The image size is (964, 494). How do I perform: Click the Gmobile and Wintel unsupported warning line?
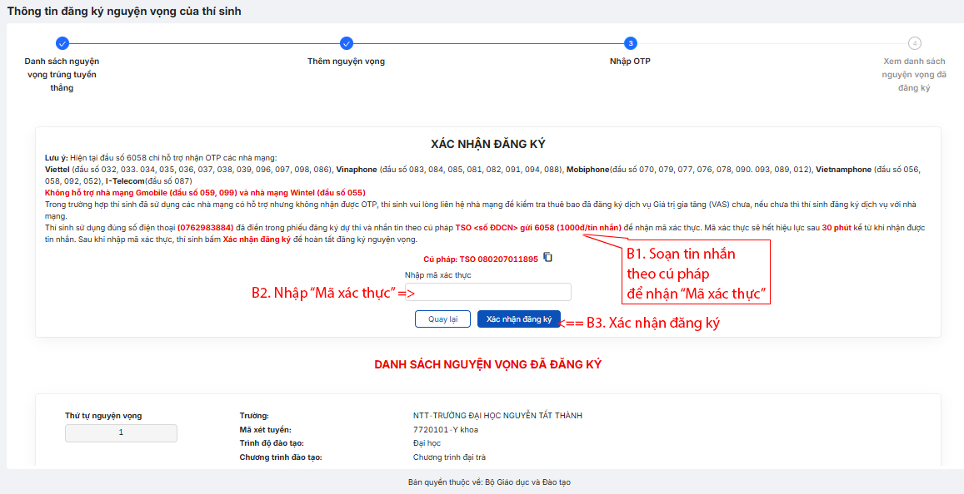[x=205, y=193]
